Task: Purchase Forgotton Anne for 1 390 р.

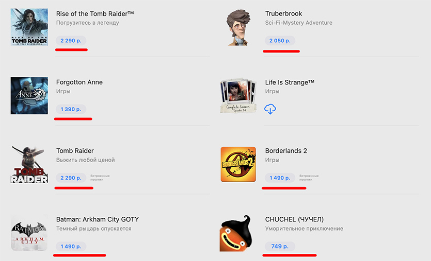Action: (71, 109)
